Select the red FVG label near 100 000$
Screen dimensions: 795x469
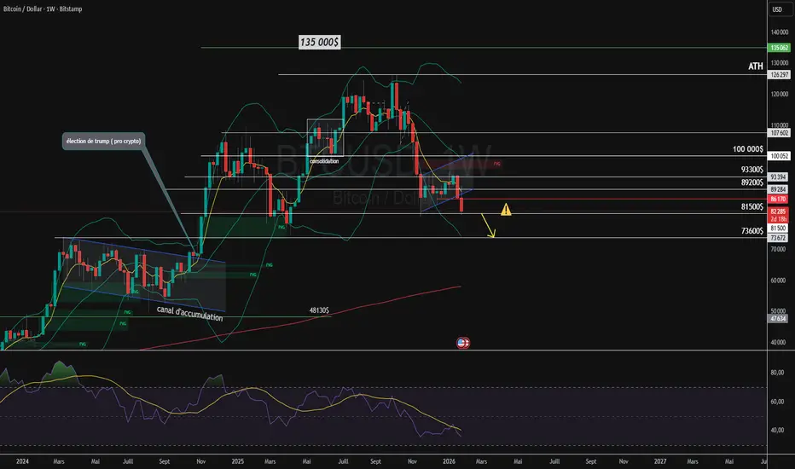[x=496, y=164]
